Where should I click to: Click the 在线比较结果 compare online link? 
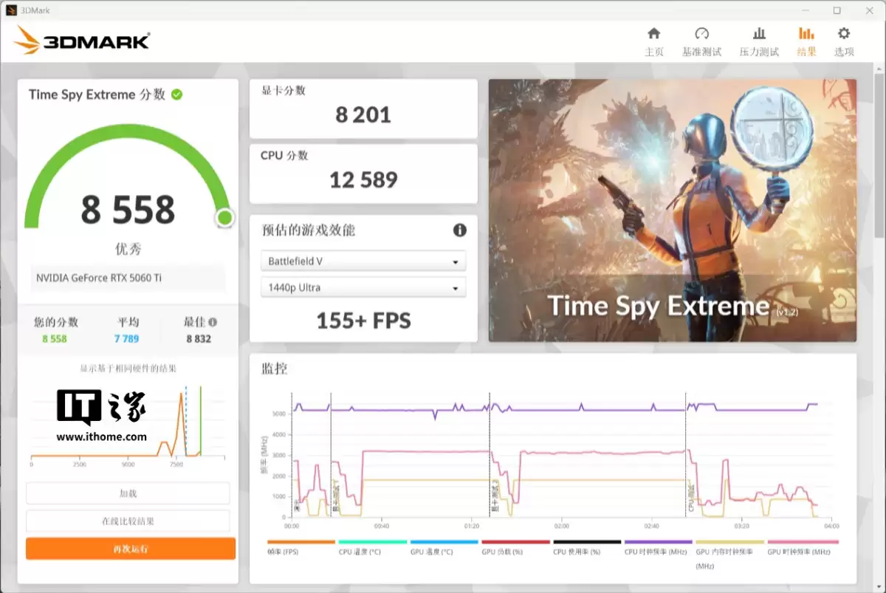click(x=130, y=521)
